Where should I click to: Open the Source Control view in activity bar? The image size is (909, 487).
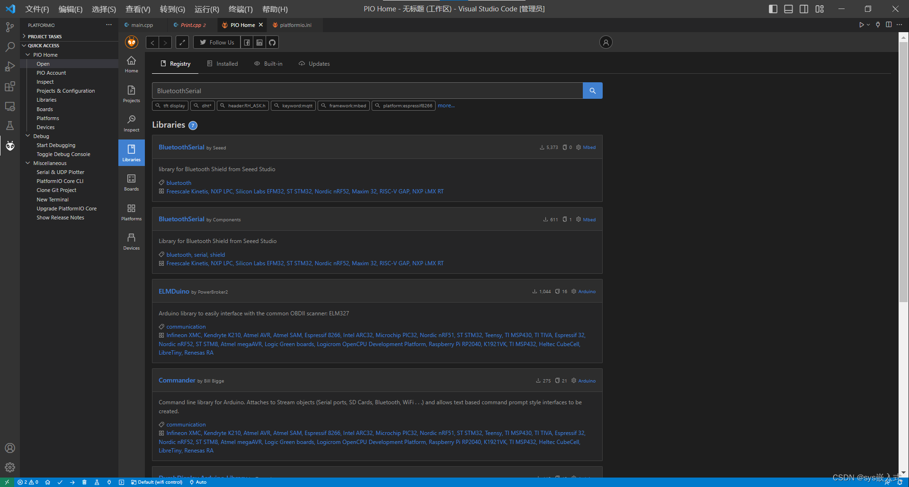click(9, 27)
